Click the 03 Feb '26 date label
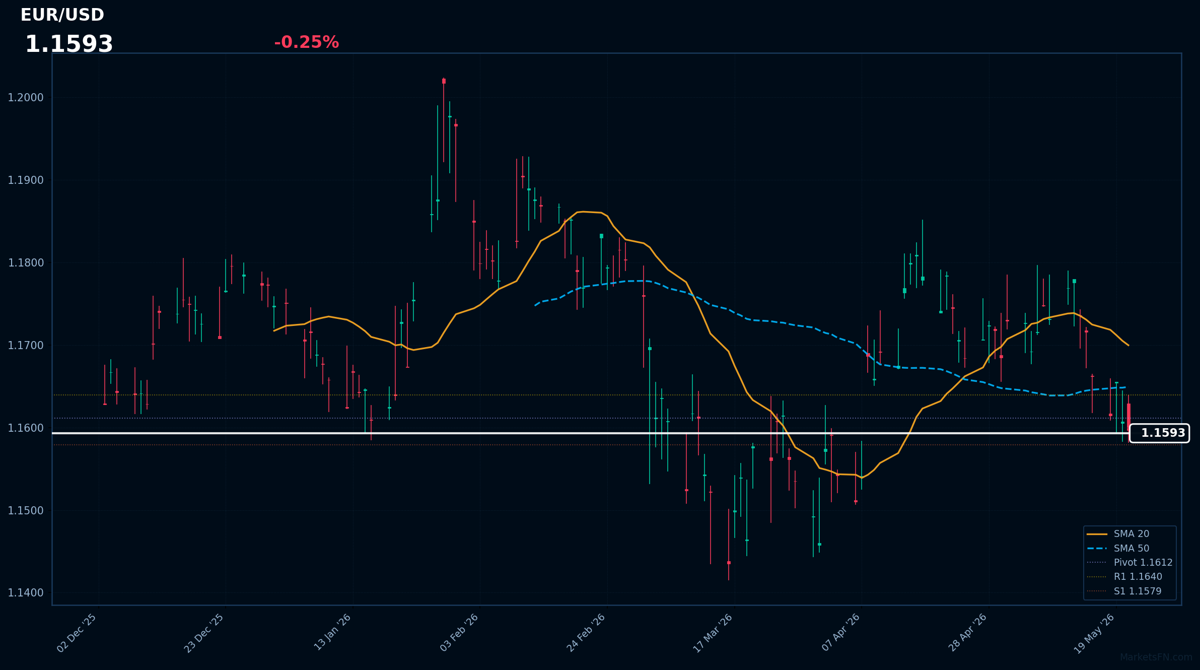Image resolution: width=1200 pixels, height=670 pixels. [459, 633]
